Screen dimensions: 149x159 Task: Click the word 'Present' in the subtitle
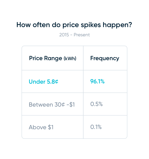[82, 35]
